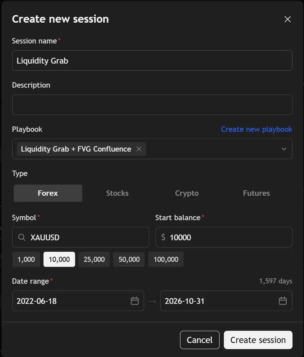Select the Forex type tab
This screenshot has height=357, width=304.
point(48,193)
